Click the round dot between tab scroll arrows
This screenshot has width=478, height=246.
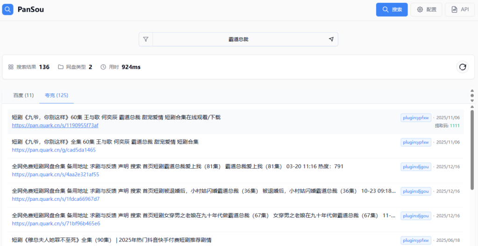(x=472, y=96)
